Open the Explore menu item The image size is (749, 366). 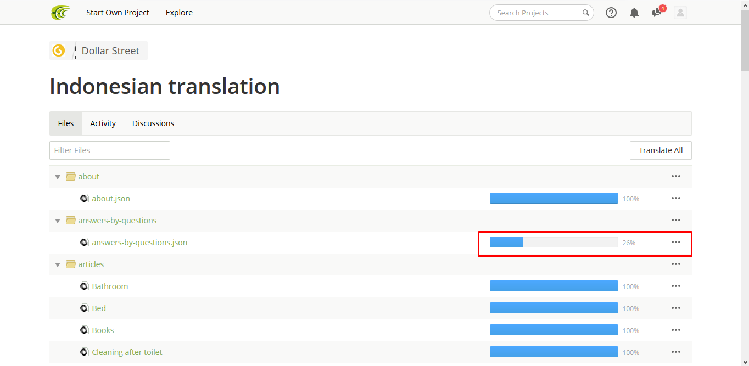pyautogui.click(x=179, y=13)
